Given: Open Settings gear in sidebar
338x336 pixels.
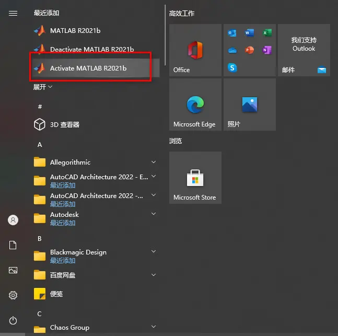Looking at the screenshot, I should [x=13, y=295].
